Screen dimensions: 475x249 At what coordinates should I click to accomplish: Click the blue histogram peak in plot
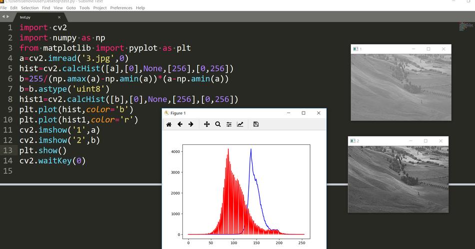[251, 149]
